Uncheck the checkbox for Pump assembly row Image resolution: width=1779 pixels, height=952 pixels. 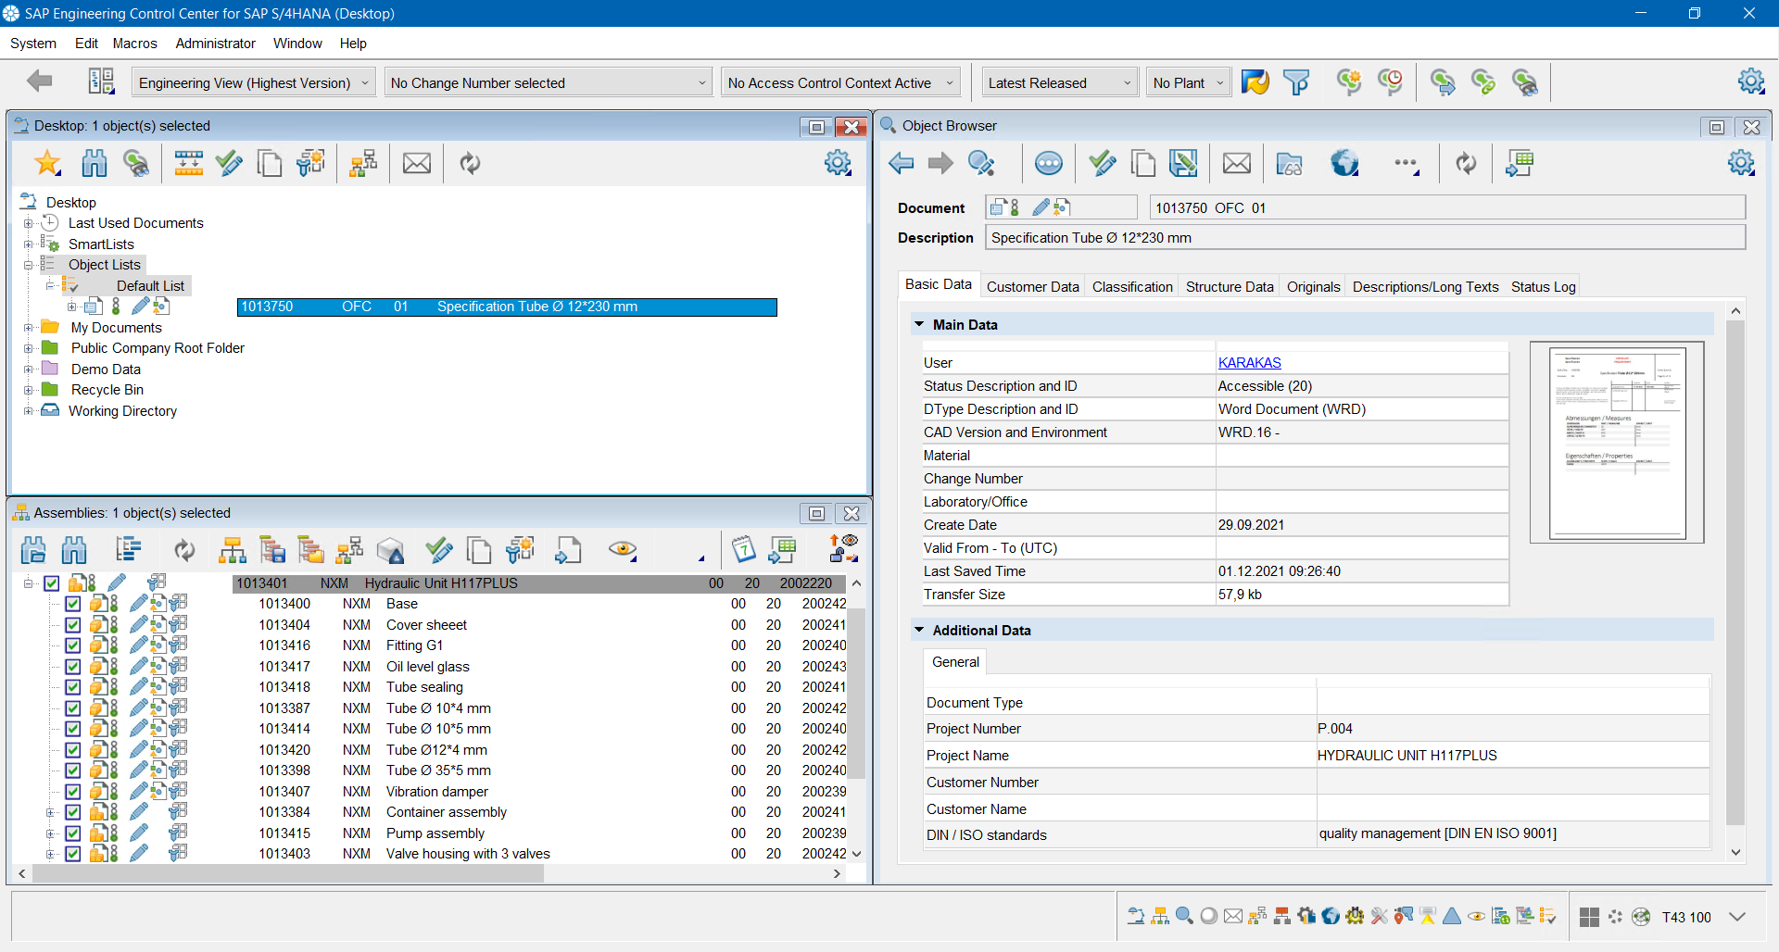[x=73, y=833]
